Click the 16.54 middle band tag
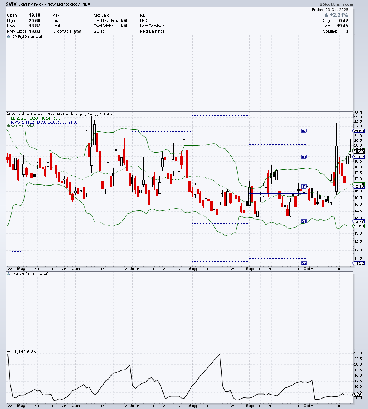This screenshot has height=409, width=368. (x=359, y=184)
